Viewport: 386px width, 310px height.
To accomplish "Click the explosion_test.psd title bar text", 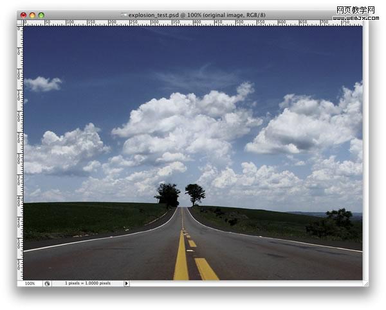I will (197, 15).
